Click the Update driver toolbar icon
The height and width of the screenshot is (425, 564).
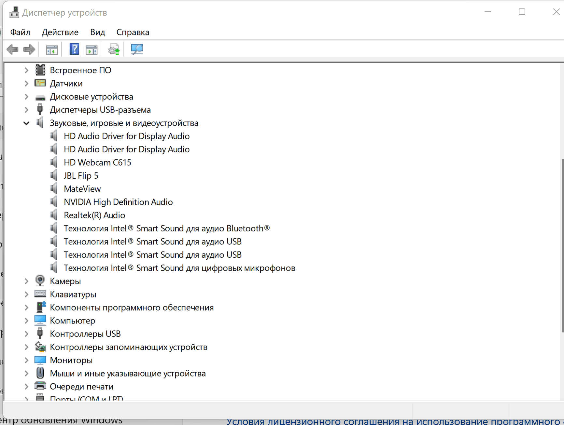coord(114,49)
